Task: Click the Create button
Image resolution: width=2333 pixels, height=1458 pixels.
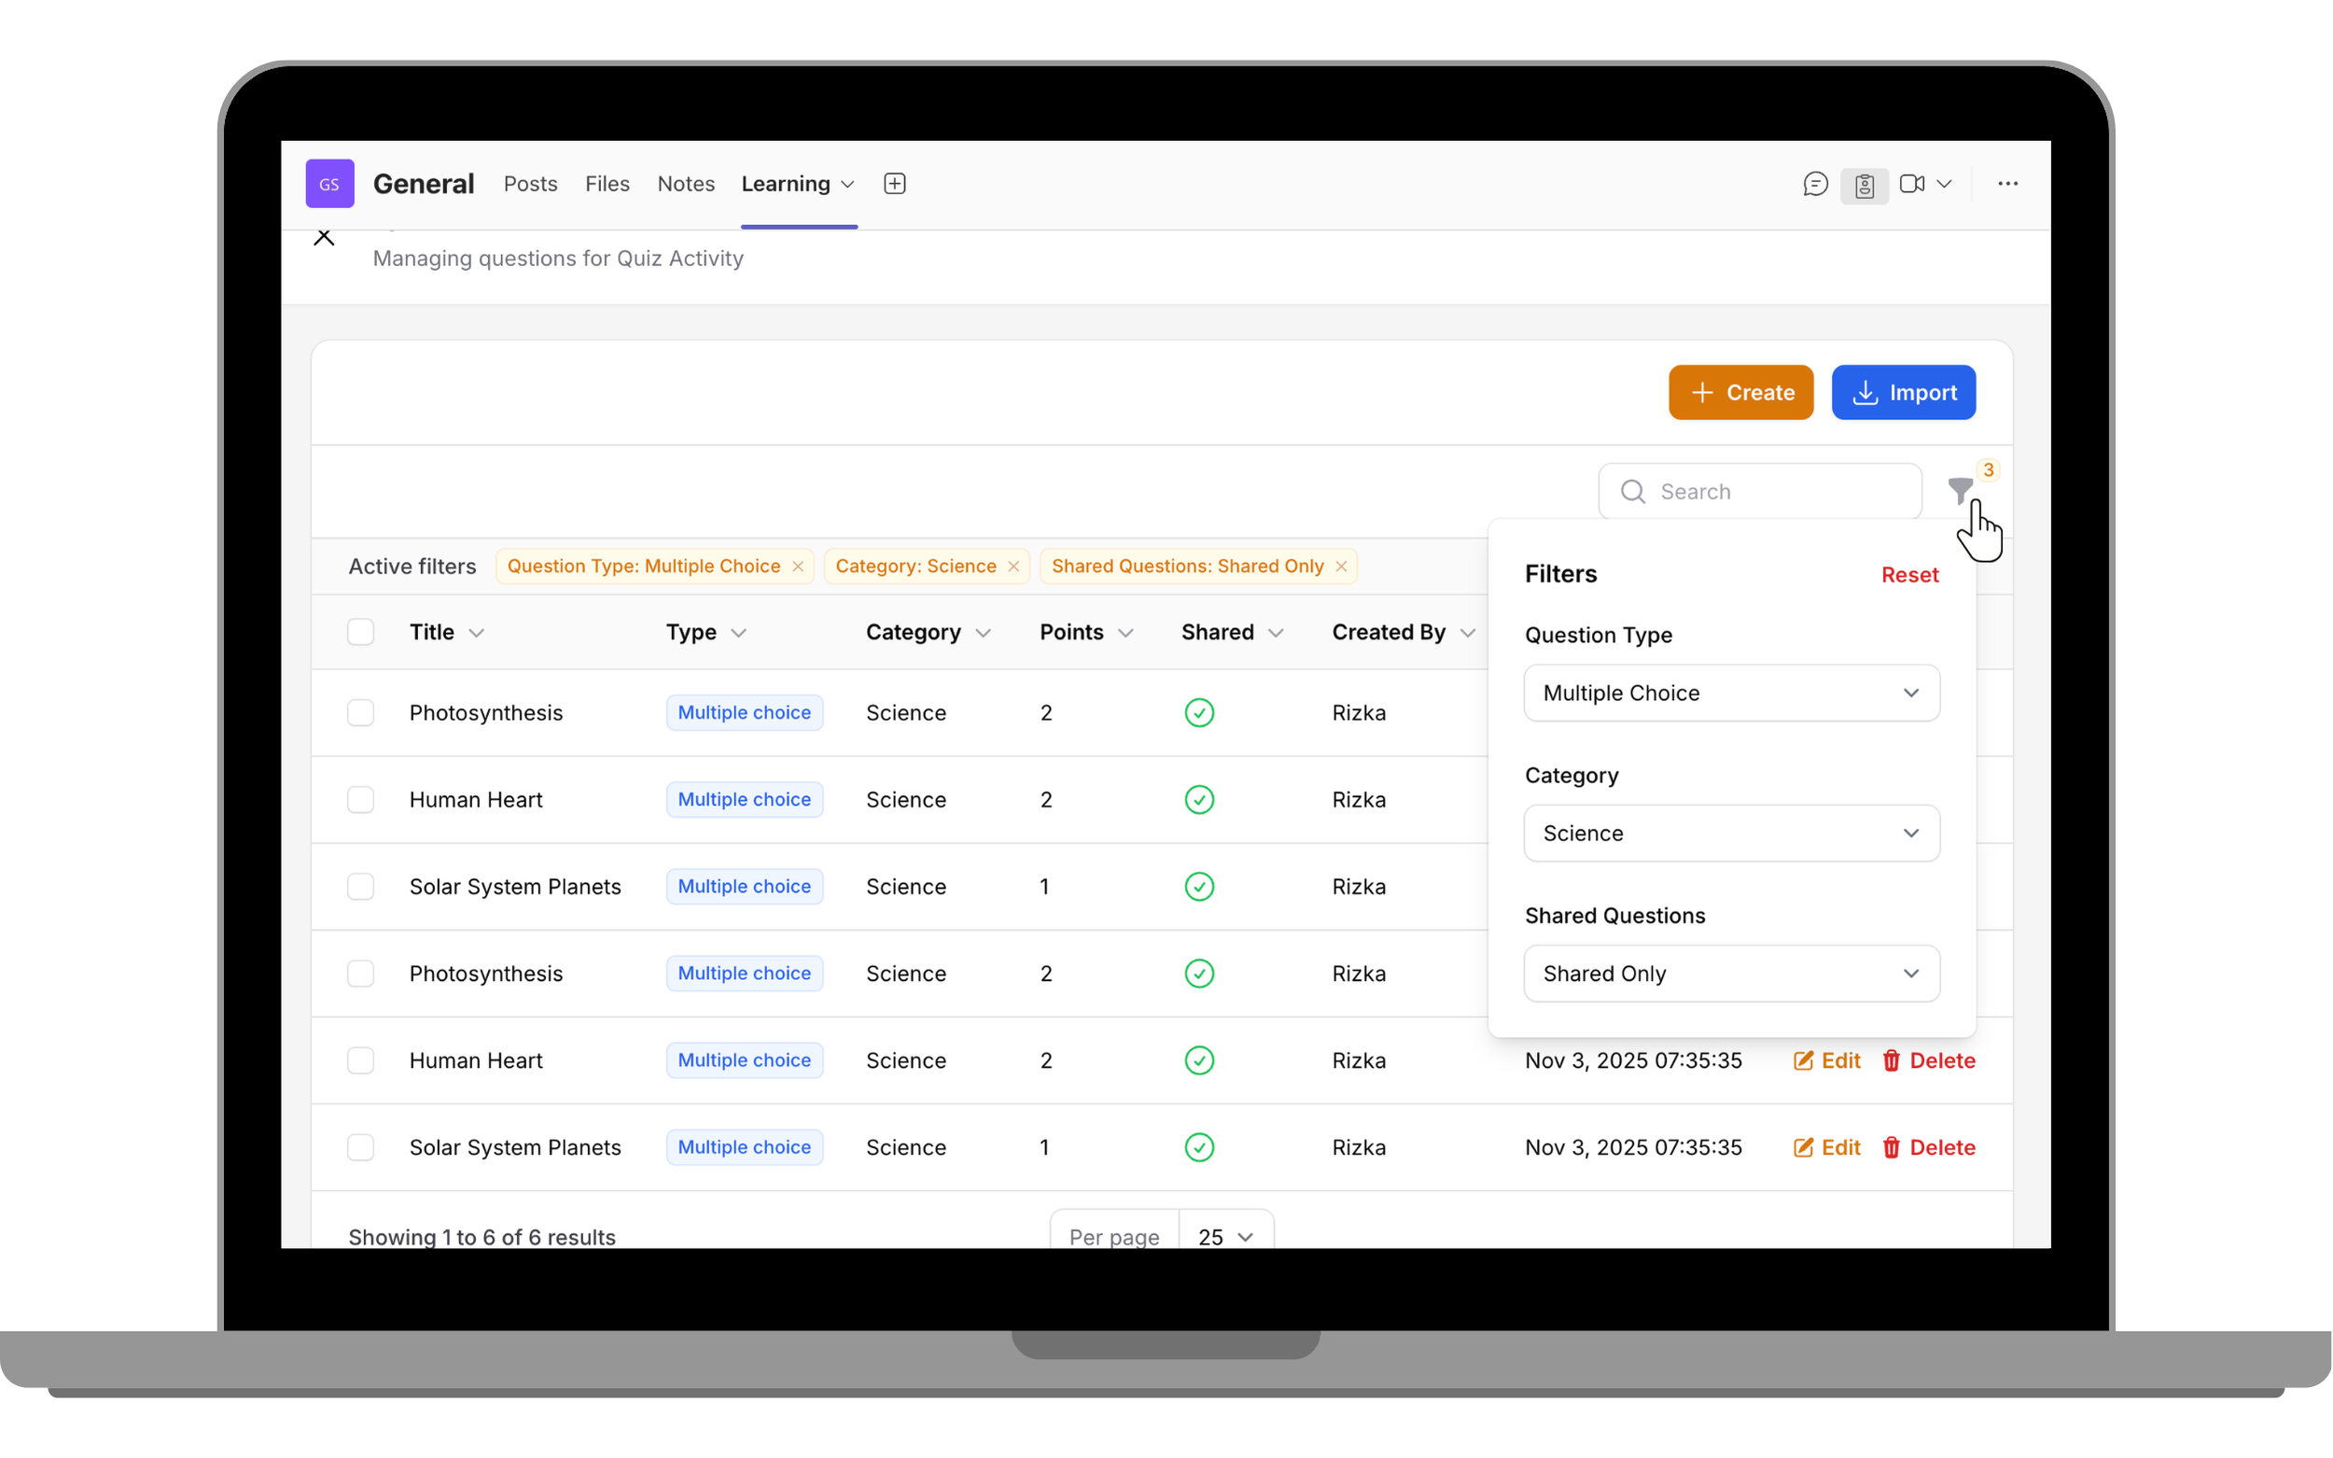Action: point(1739,392)
